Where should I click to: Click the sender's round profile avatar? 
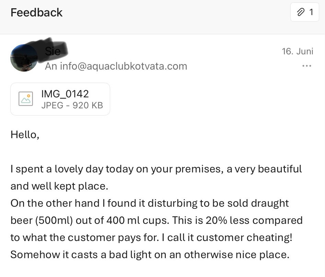pyautogui.click(x=24, y=58)
